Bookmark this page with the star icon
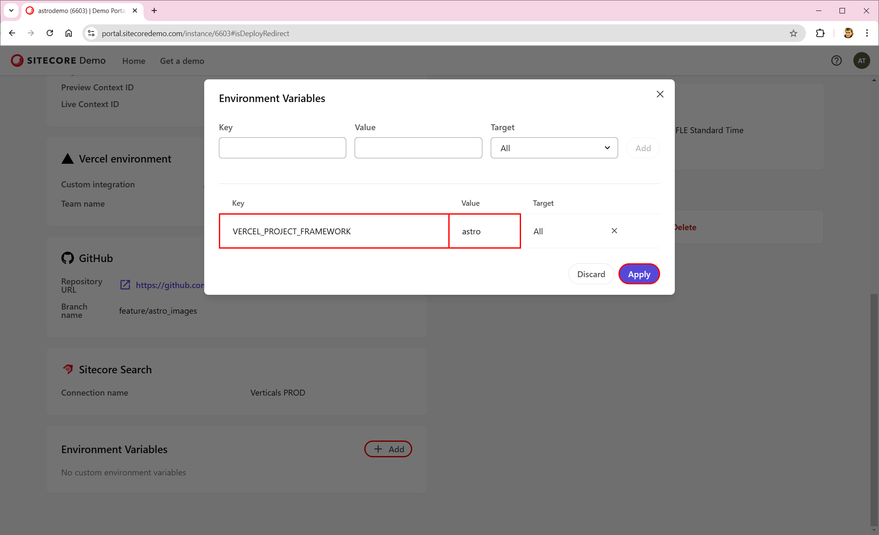The width and height of the screenshot is (879, 535). tap(793, 33)
